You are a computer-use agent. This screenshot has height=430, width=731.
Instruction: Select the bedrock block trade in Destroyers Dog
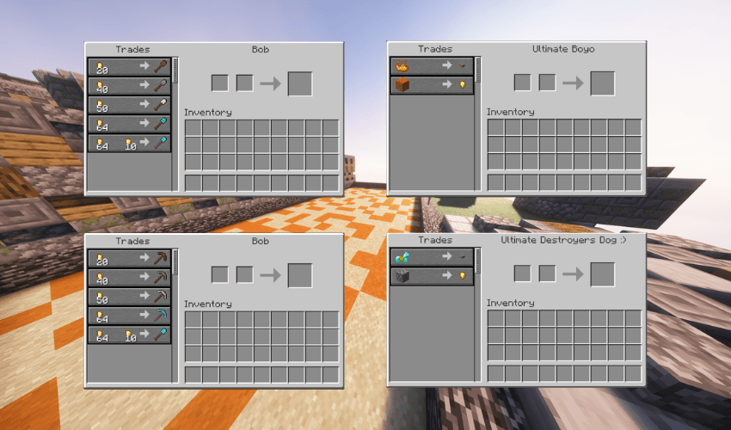tap(433, 277)
